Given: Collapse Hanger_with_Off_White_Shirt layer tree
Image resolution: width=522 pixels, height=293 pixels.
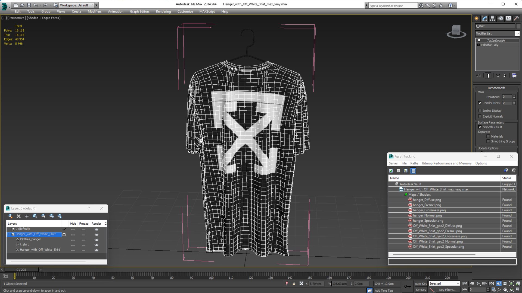Looking at the screenshot, I should click(9, 234).
